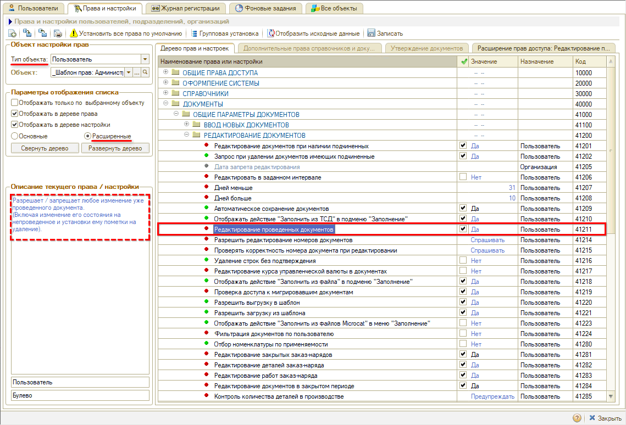
Task: Switch to the 'Журнал регистрации' tab
Action: pyautogui.click(x=186, y=8)
